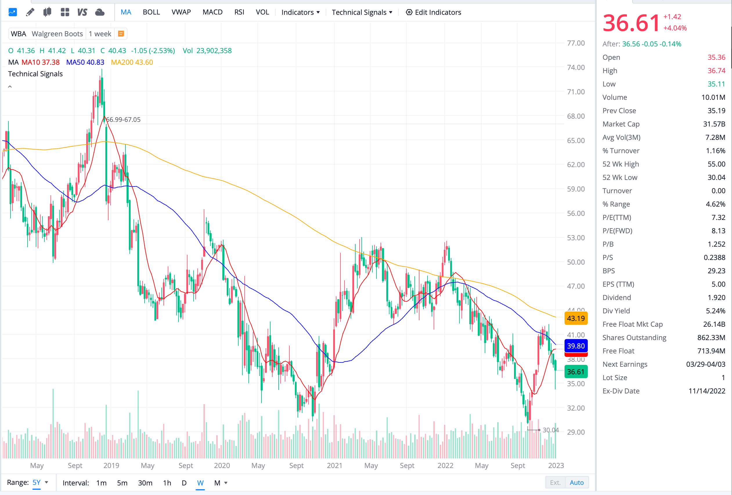The height and width of the screenshot is (495, 732).
Task: Click the four-square grid layout icon
Action: pos(65,12)
